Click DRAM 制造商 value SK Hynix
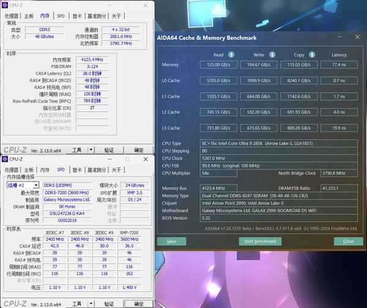The width and height of the screenshot is (367, 308). (x=67, y=206)
